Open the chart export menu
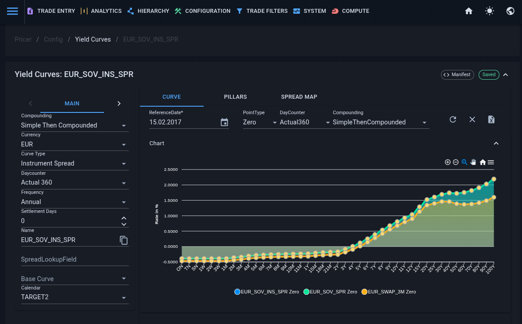 click(x=491, y=162)
